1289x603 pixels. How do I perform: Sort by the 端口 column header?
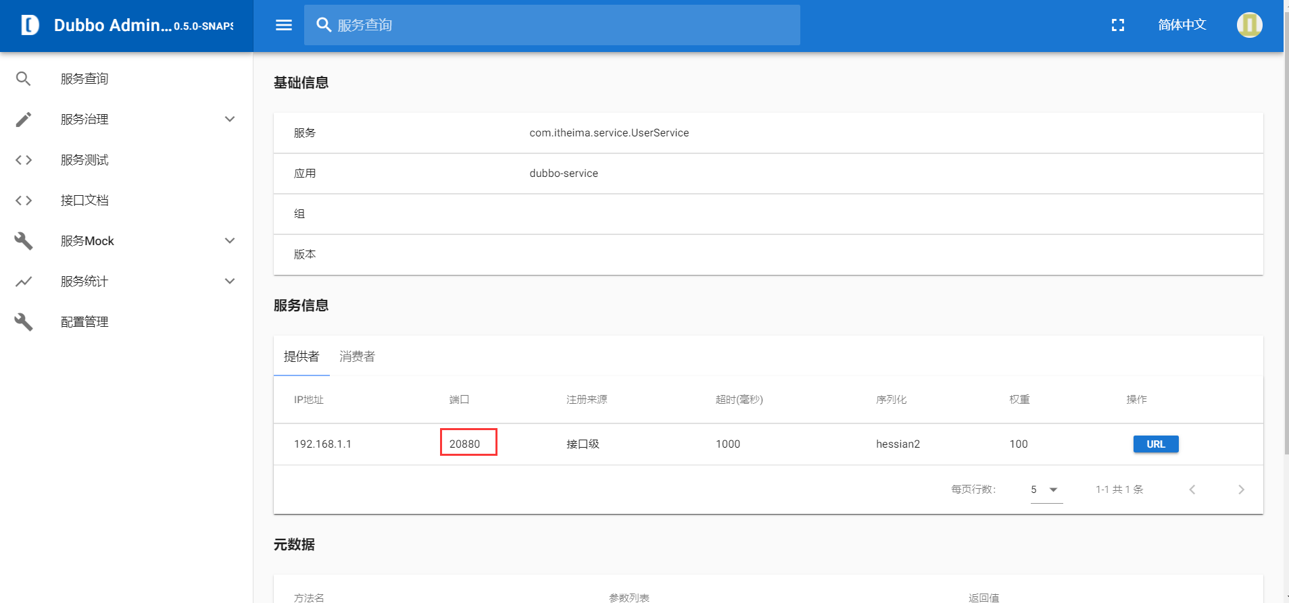(460, 400)
